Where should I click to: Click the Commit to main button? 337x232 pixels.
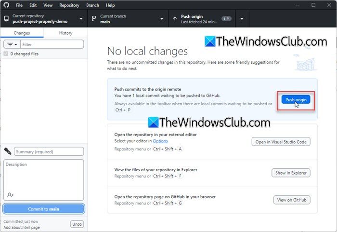[x=44, y=209]
